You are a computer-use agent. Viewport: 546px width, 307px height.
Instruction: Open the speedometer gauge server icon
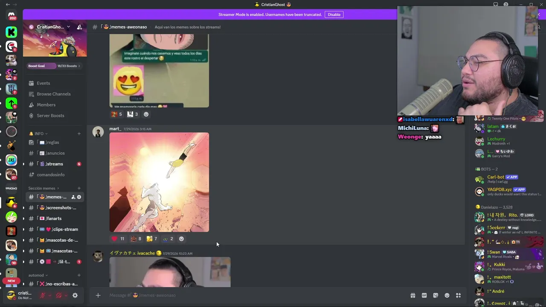(x=12, y=131)
